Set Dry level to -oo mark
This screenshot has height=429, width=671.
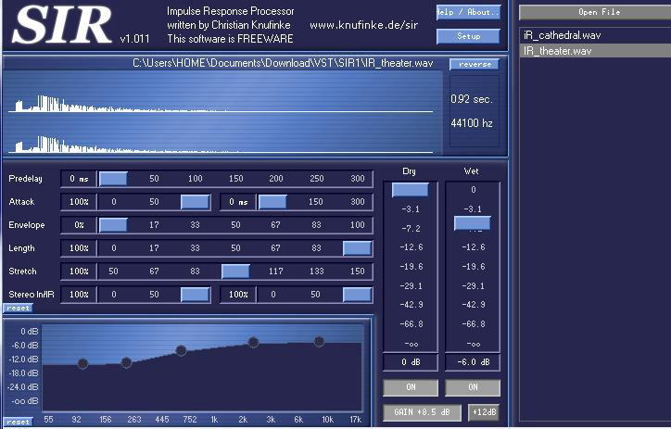pos(411,344)
